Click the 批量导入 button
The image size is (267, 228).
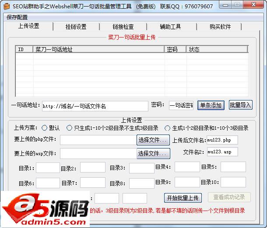tap(240, 105)
